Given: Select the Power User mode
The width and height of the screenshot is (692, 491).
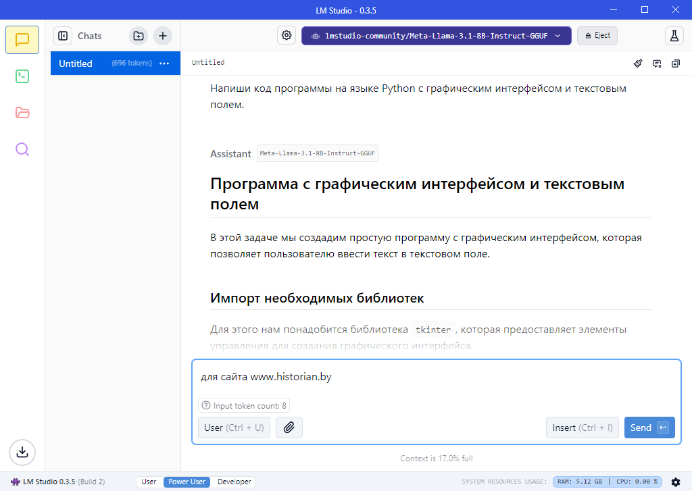Looking at the screenshot, I should coord(187,482).
